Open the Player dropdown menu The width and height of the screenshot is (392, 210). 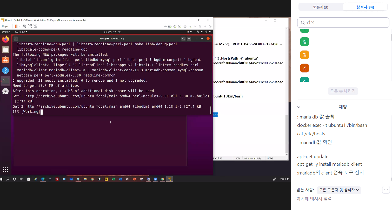(x=6, y=26)
